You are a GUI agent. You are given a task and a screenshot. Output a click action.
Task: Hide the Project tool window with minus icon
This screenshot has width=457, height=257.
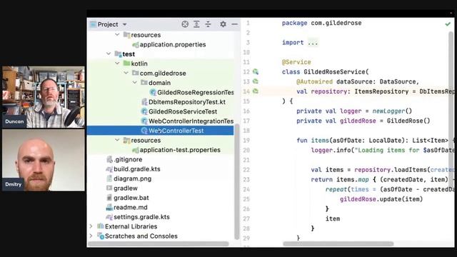[234, 24]
